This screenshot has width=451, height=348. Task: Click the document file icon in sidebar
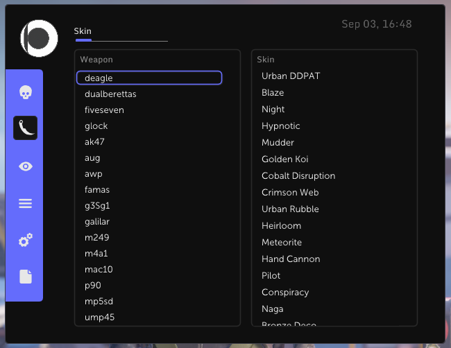[x=25, y=277]
